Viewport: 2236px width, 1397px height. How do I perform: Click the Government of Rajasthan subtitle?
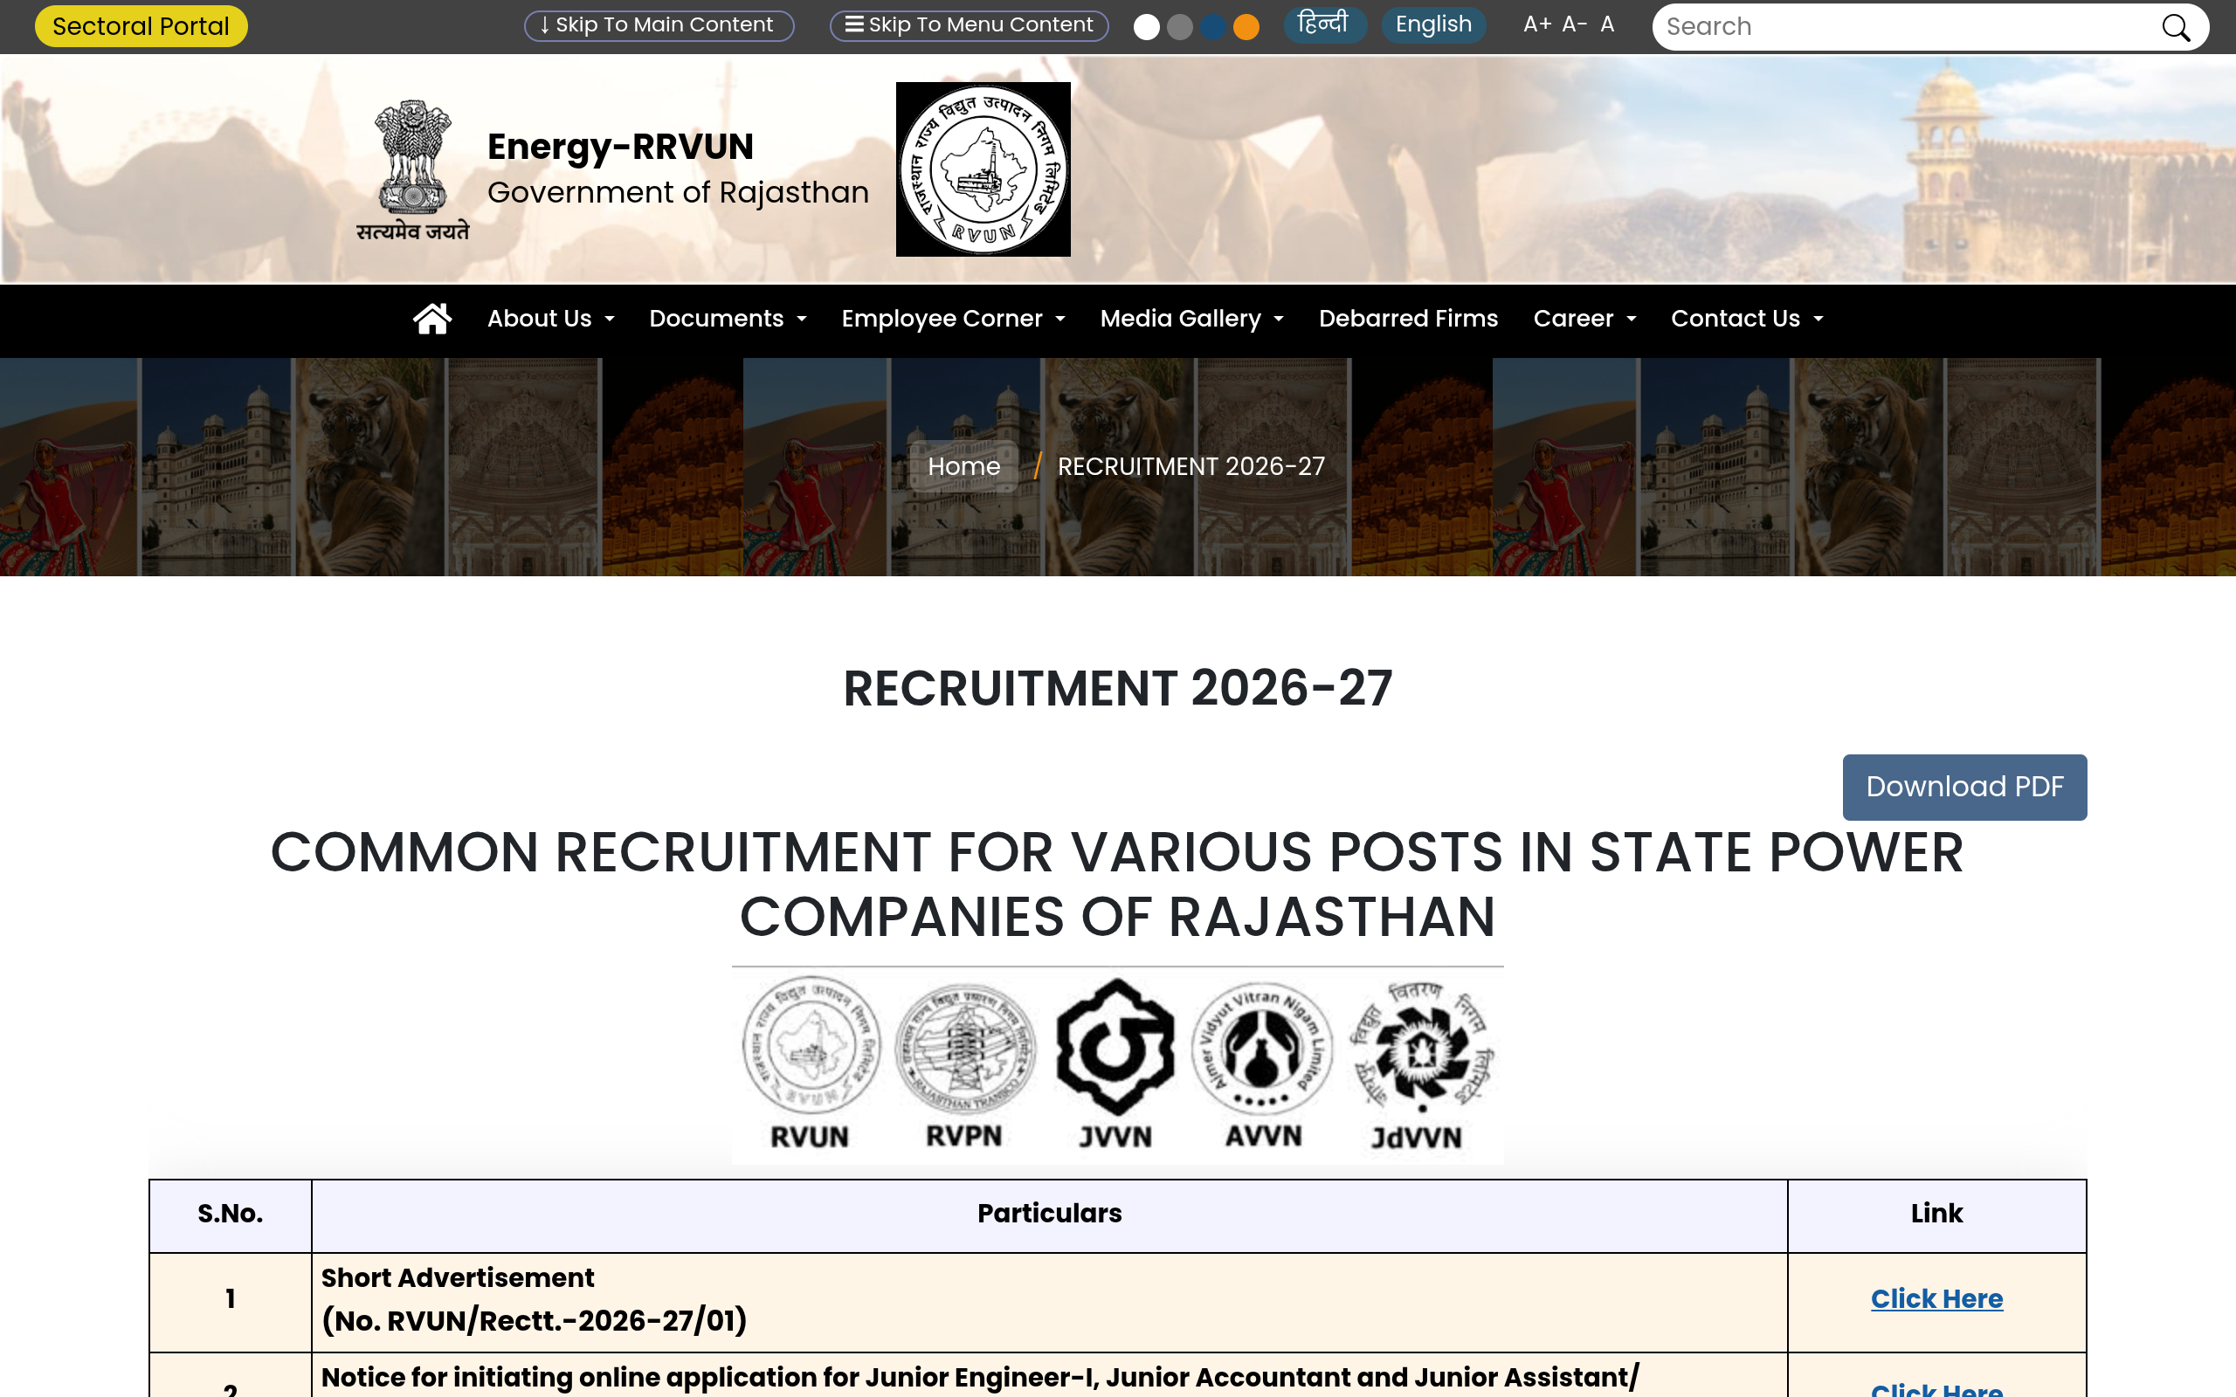pyautogui.click(x=678, y=192)
